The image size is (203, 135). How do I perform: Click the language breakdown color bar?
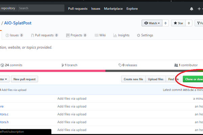coord(101,71)
